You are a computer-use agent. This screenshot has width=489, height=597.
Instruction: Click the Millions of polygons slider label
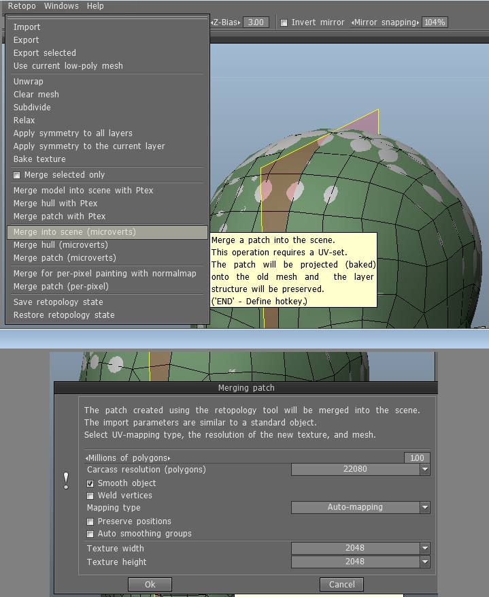(x=128, y=458)
